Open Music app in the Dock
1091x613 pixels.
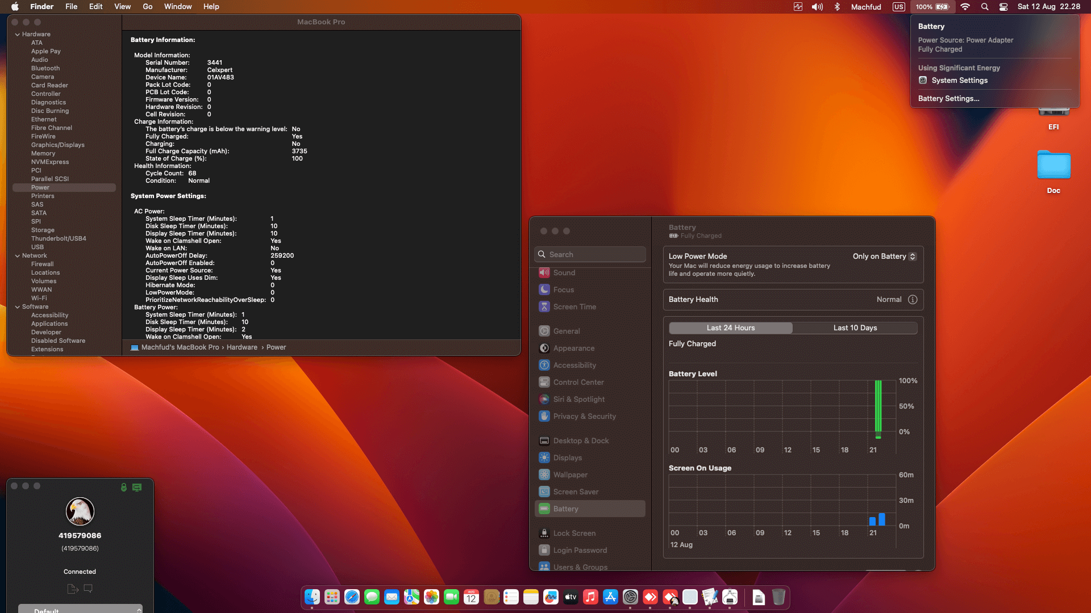[590, 597]
